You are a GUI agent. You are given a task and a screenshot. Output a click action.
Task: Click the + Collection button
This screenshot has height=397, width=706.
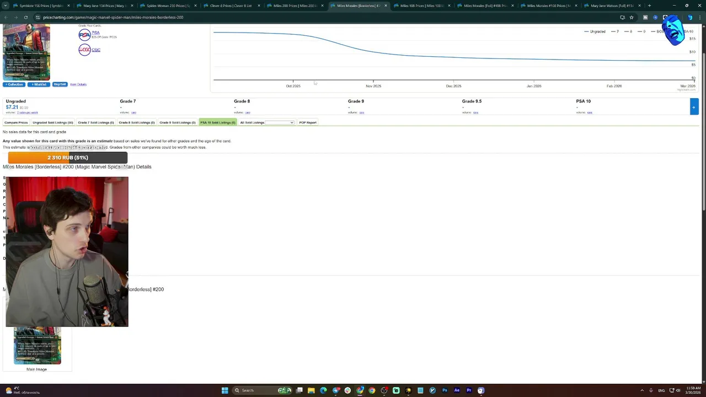14,84
